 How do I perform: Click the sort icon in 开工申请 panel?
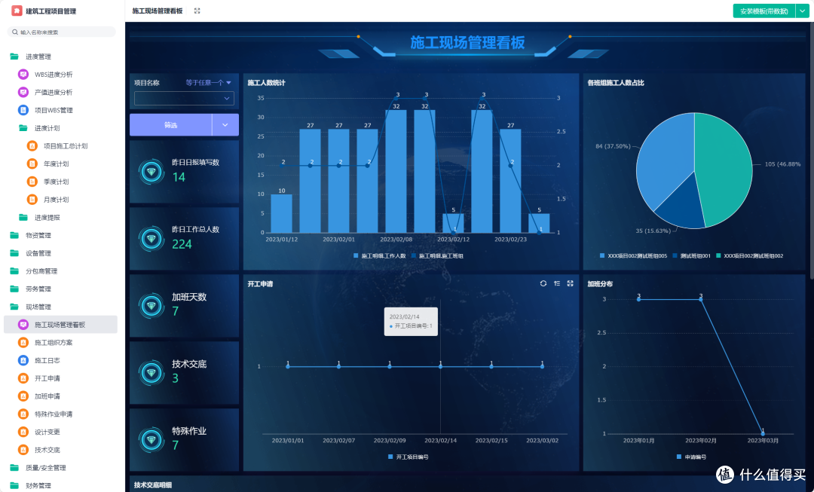556,283
